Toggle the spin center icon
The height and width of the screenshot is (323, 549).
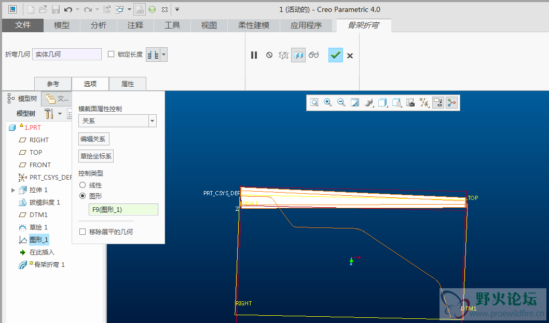pyautogui.click(x=451, y=103)
